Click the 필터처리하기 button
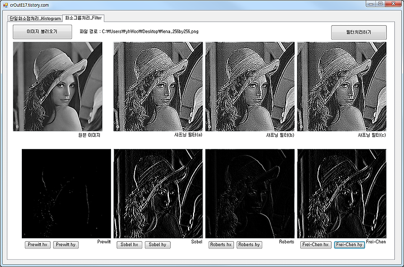 coord(359,32)
